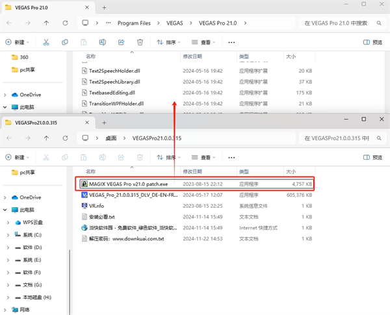Screen dimensions: 390x315
Task: Expand hidden path ellipsis in top address bar
Action: pos(108,23)
